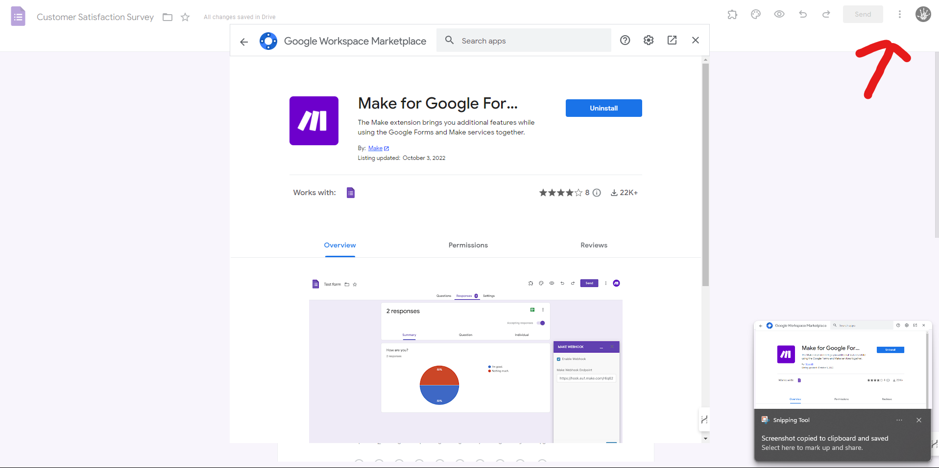Screen dimensions: 939x468
Task: Redo last change
Action: coord(826,14)
